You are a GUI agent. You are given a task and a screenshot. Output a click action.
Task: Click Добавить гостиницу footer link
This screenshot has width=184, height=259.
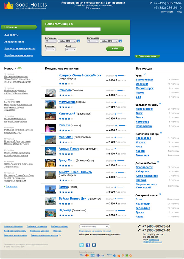coord(37,227)
